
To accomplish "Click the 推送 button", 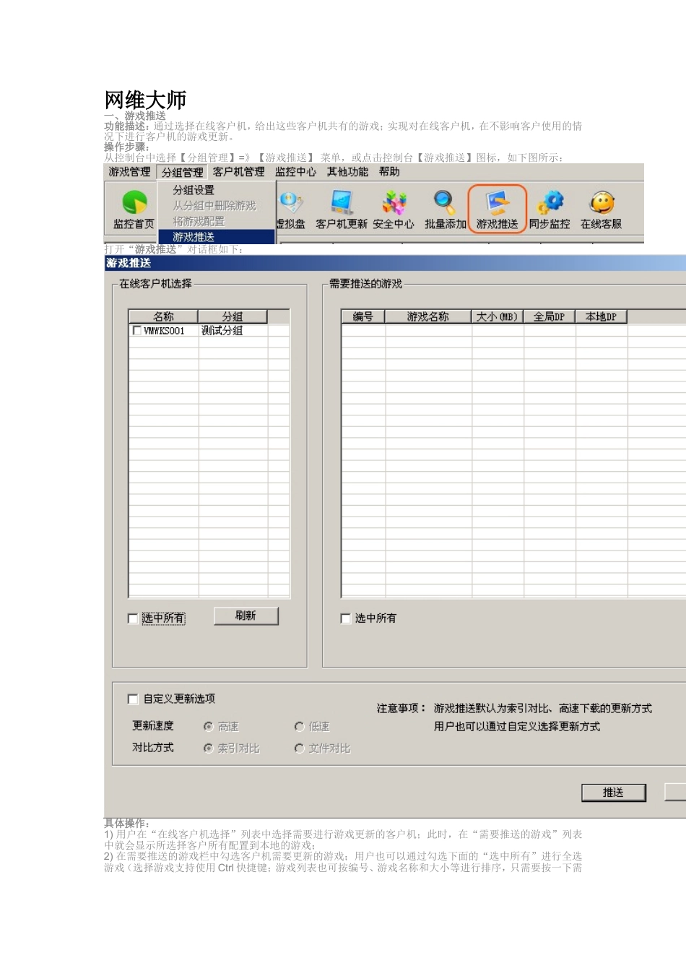I will (x=613, y=793).
